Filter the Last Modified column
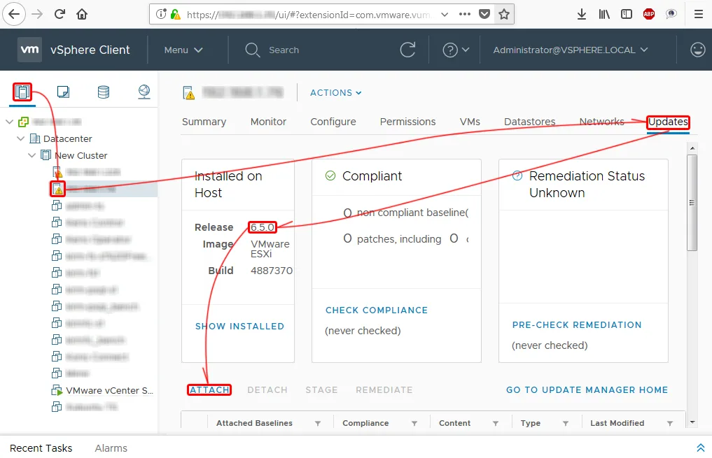 [x=670, y=423]
